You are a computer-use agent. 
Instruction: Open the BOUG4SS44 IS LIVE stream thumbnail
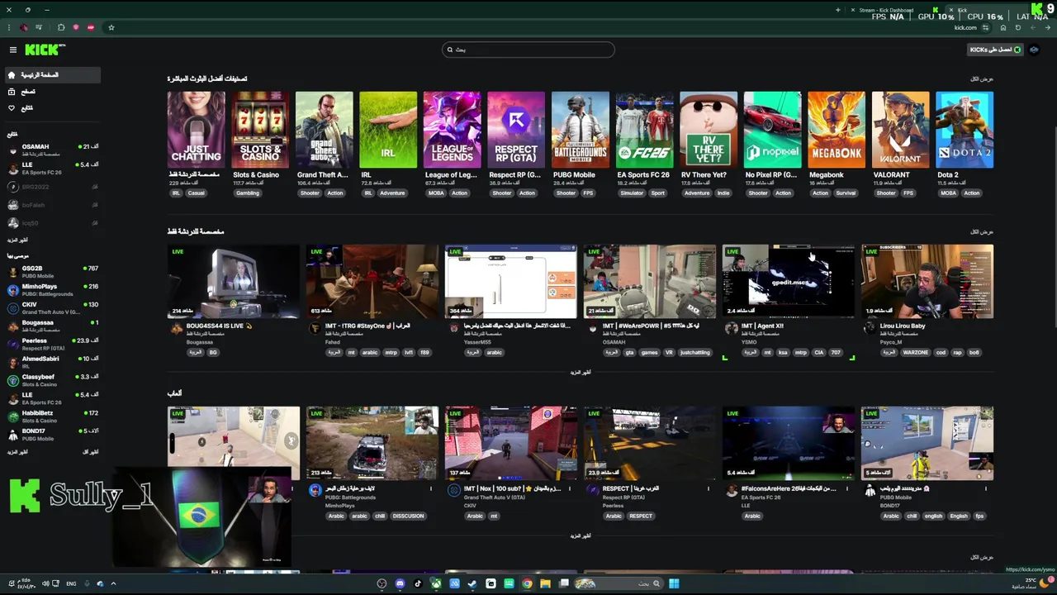tap(234, 281)
